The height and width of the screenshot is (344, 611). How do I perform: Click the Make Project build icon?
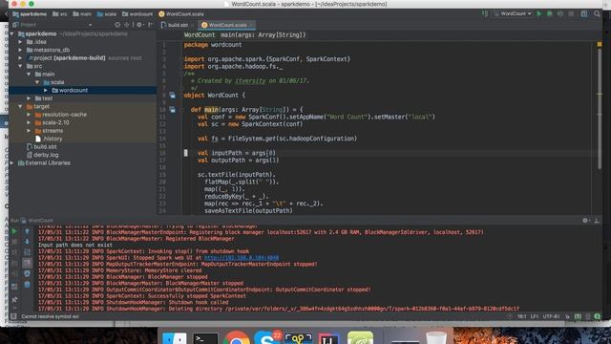[x=485, y=13]
